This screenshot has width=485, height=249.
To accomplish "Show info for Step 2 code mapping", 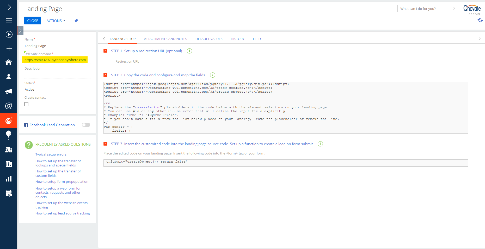I will [x=213, y=75].
